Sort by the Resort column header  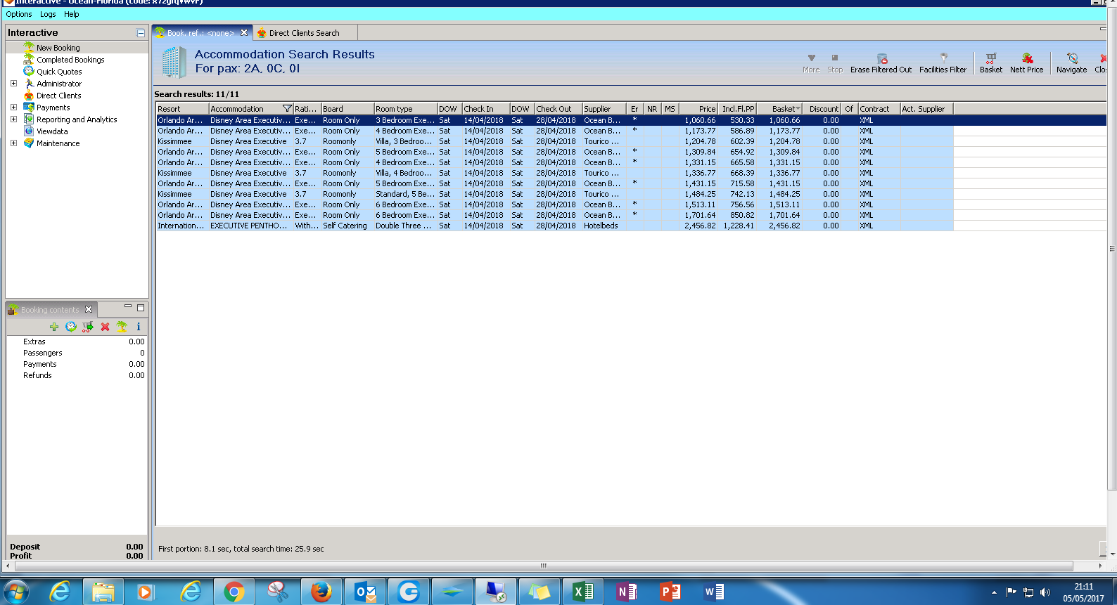pyautogui.click(x=182, y=109)
